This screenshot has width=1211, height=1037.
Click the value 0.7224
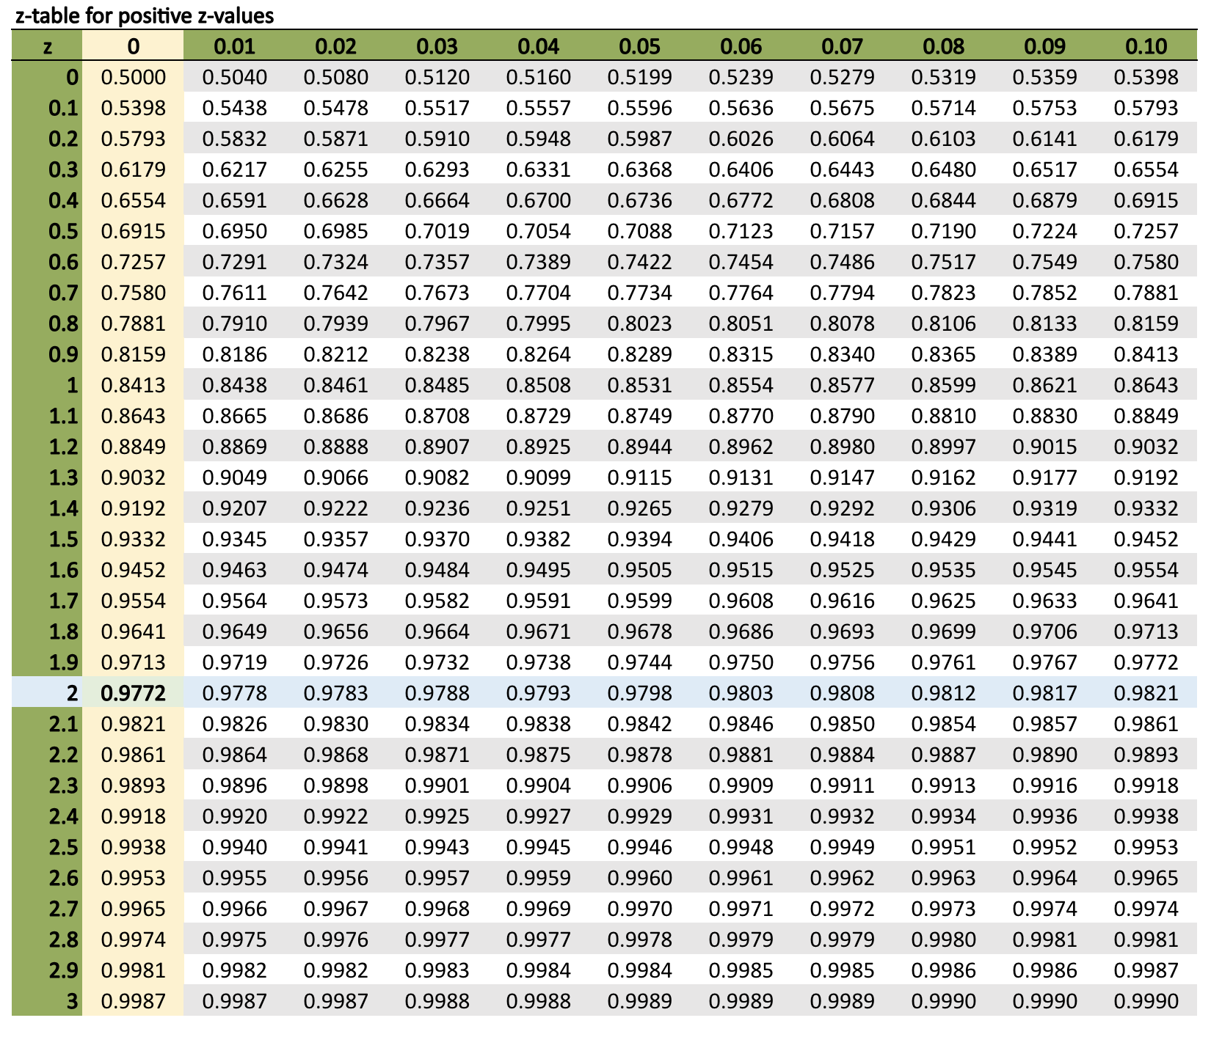(x=1044, y=231)
